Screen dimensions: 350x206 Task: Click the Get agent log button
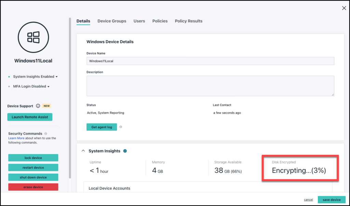coord(102,127)
